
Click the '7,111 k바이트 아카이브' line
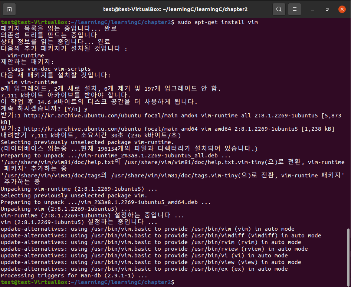(x=66, y=96)
